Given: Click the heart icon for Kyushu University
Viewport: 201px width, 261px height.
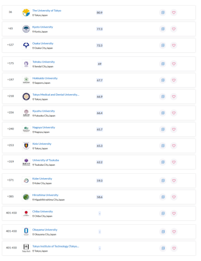Looking at the screenshot, I should [x=174, y=113].
